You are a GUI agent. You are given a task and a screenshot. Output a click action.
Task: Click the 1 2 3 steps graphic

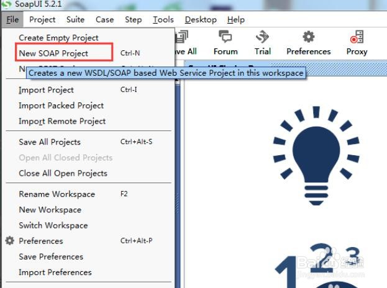tap(319, 266)
